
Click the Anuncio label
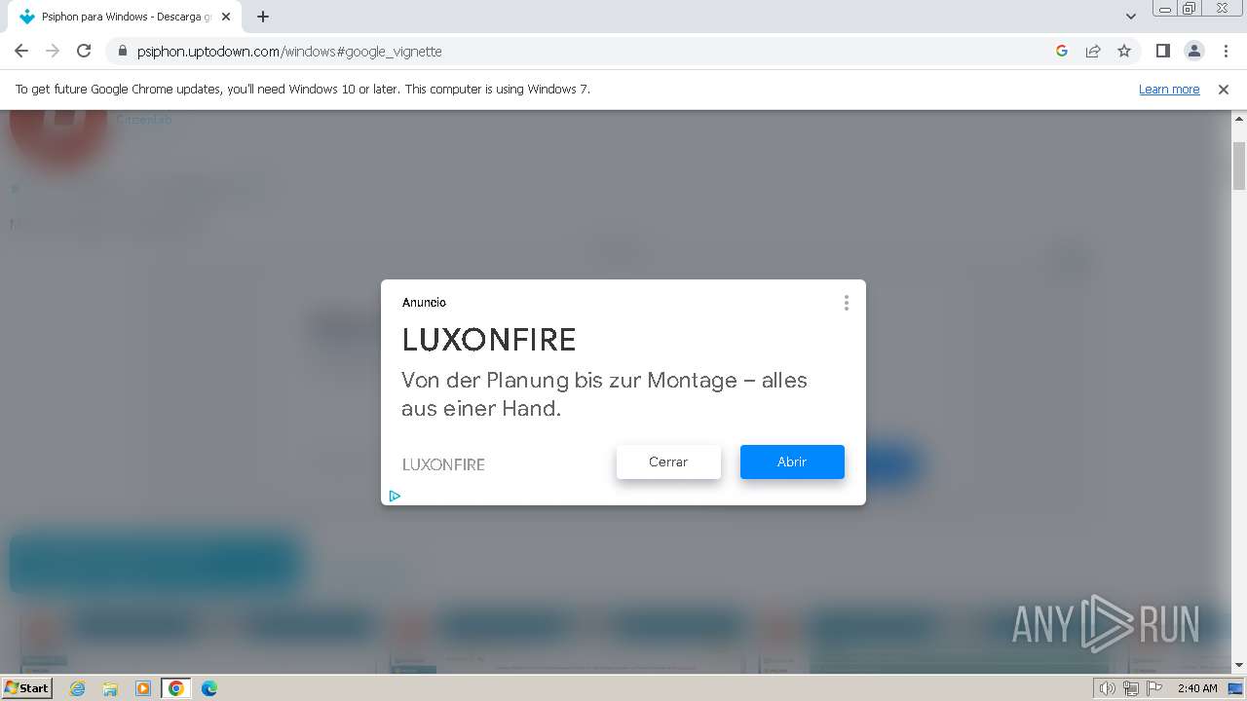[x=424, y=302]
